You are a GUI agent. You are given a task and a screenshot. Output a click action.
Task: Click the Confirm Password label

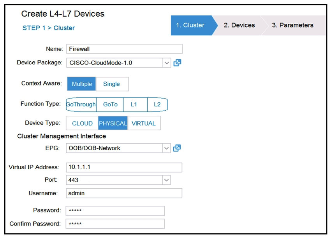pyautogui.click(x=35, y=224)
